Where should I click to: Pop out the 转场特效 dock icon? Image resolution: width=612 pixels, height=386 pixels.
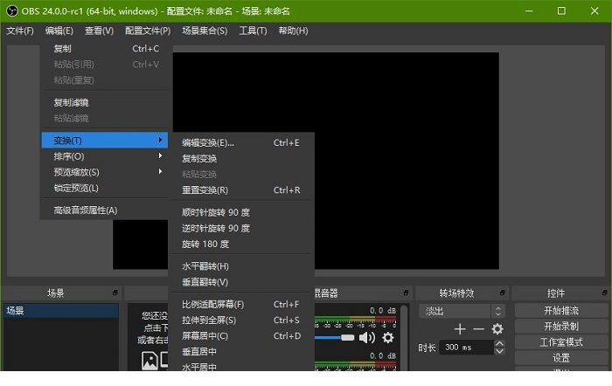point(503,293)
